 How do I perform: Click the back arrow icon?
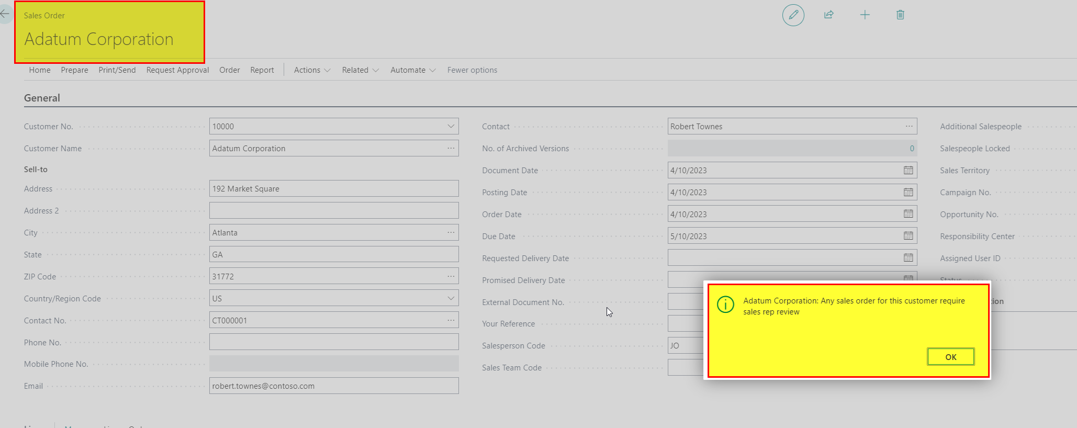[x=5, y=14]
